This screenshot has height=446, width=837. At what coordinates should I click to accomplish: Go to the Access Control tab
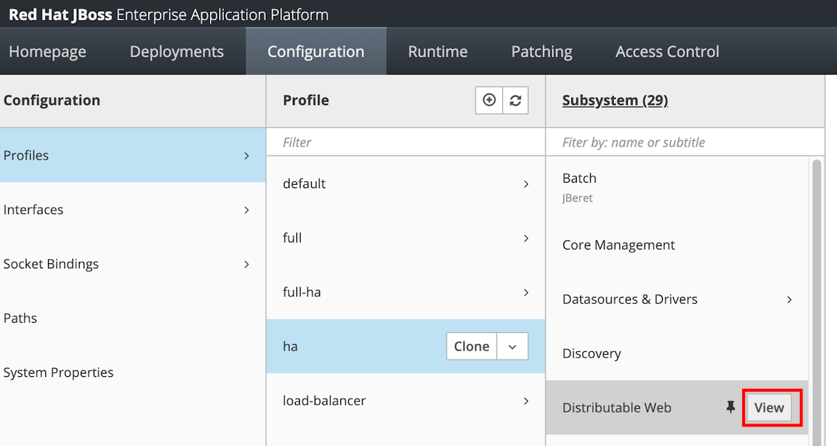tap(667, 52)
